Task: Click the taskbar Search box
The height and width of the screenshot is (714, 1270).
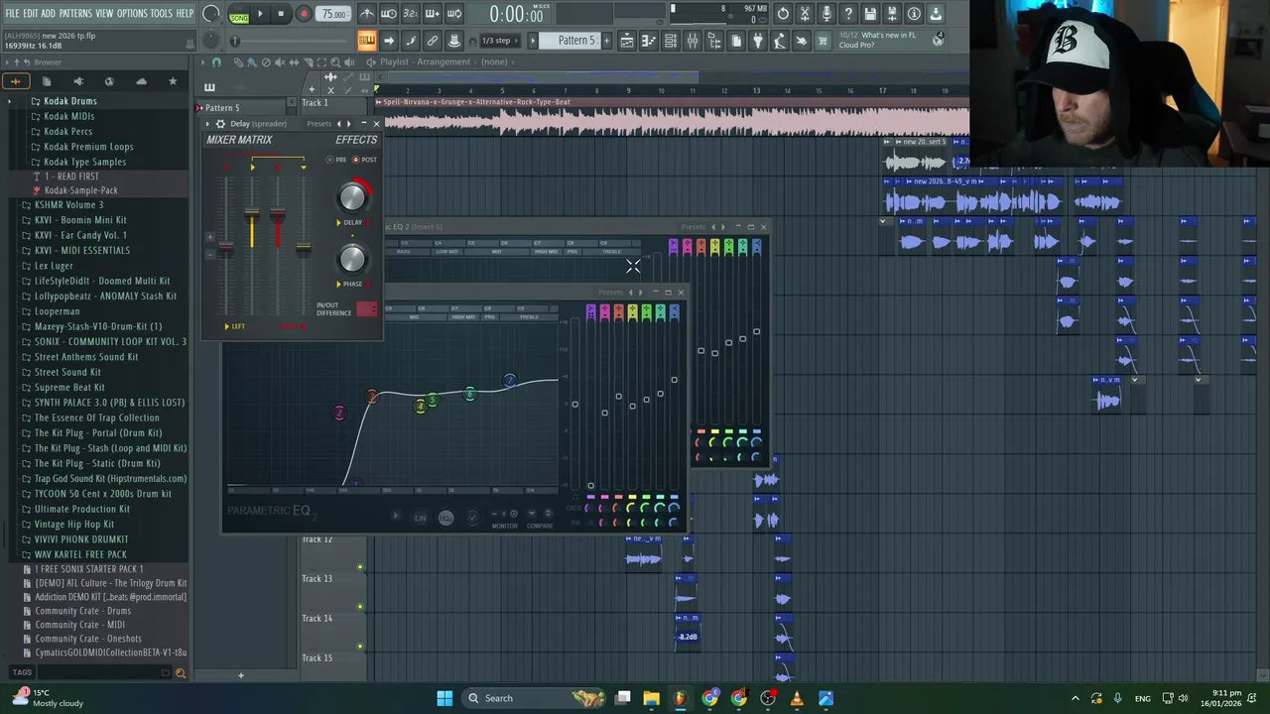Action: (536, 698)
